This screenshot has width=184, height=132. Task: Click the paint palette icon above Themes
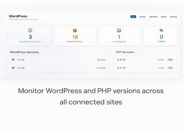pos(161,30)
